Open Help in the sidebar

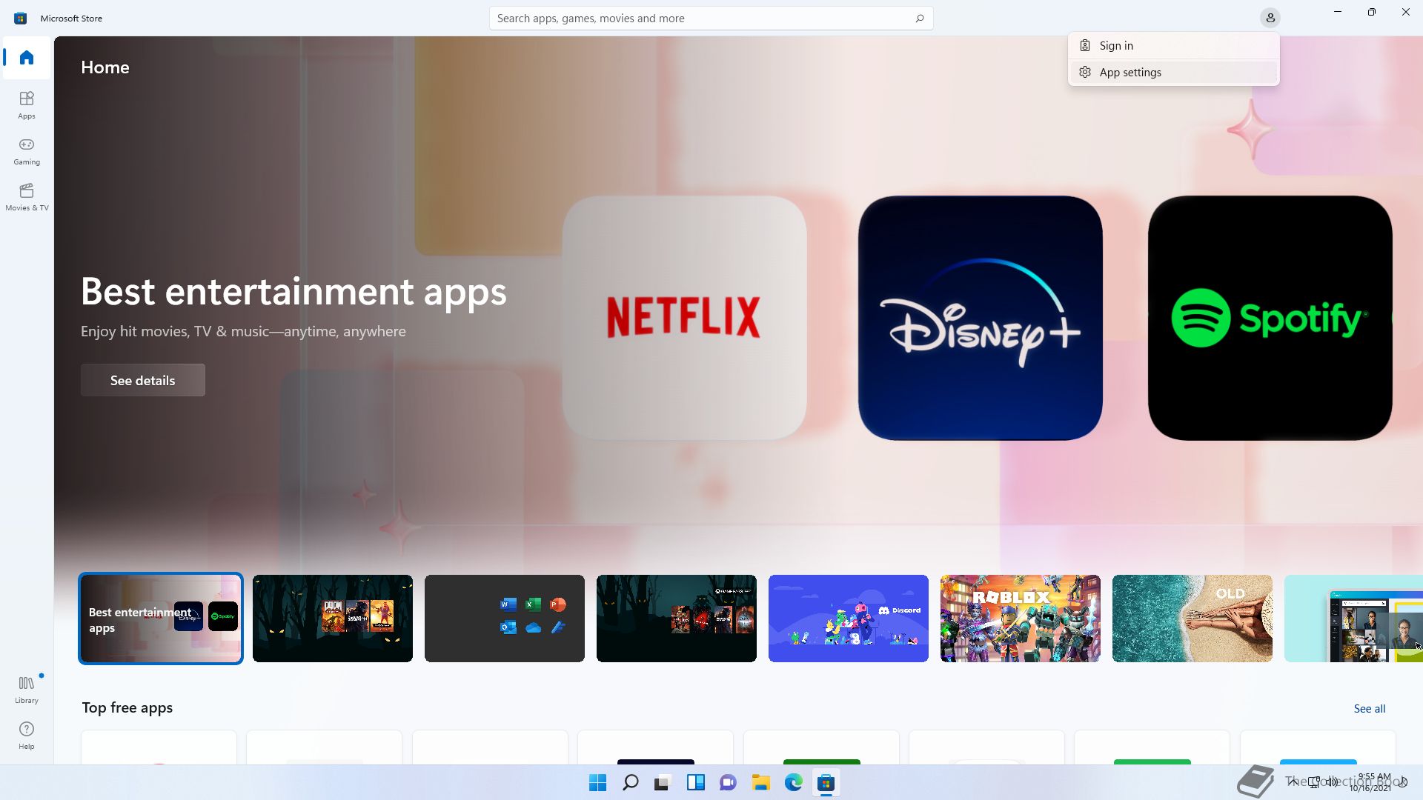[x=27, y=735]
